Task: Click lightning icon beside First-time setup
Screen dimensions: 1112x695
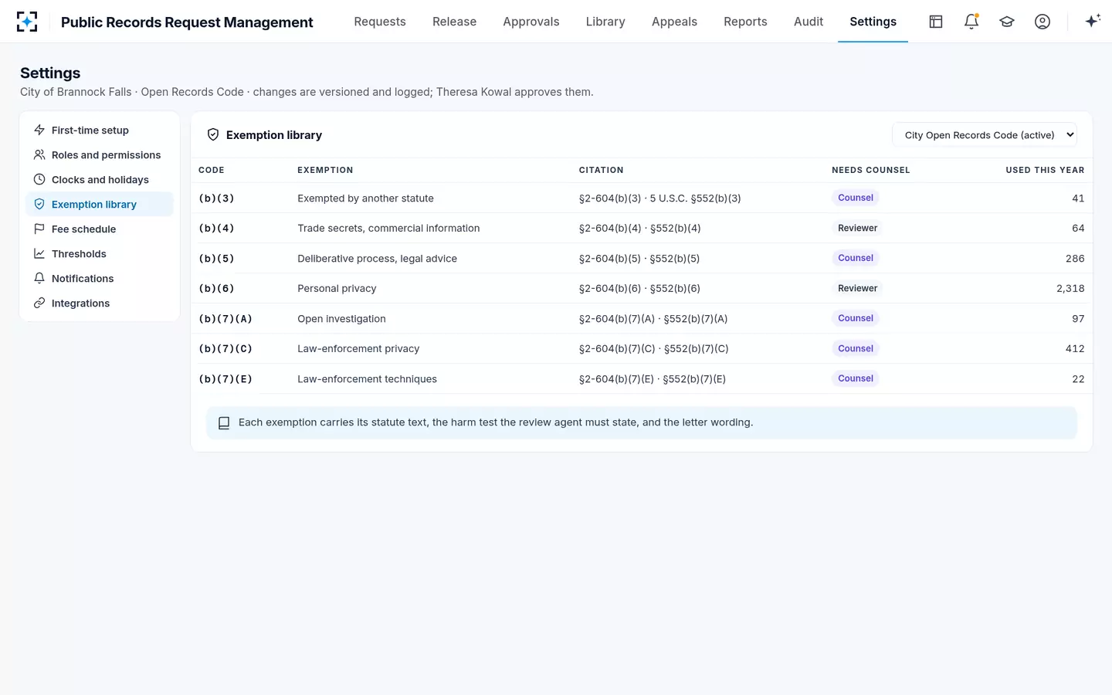Action: click(x=39, y=130)
